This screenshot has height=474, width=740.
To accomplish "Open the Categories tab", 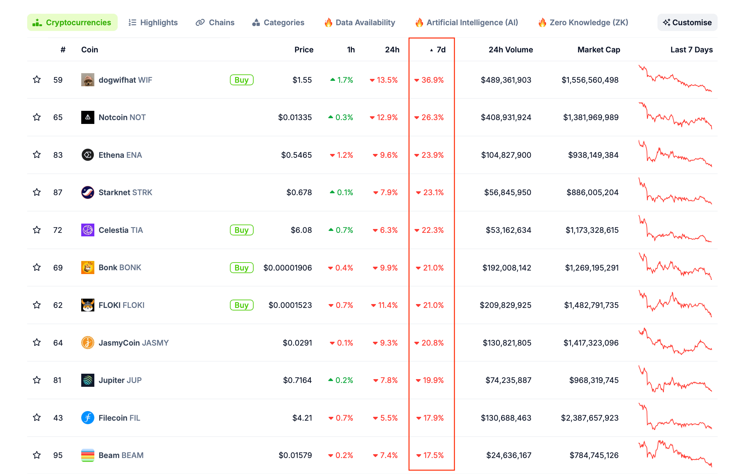I will pyautogui.click(x=278, y=22).
